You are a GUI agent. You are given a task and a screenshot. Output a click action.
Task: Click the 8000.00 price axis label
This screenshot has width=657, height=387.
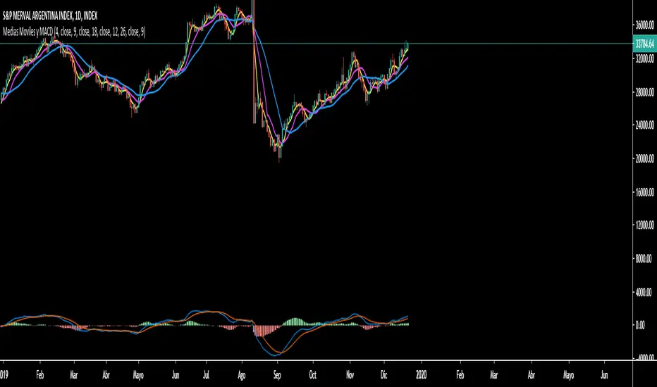(644, 258)
